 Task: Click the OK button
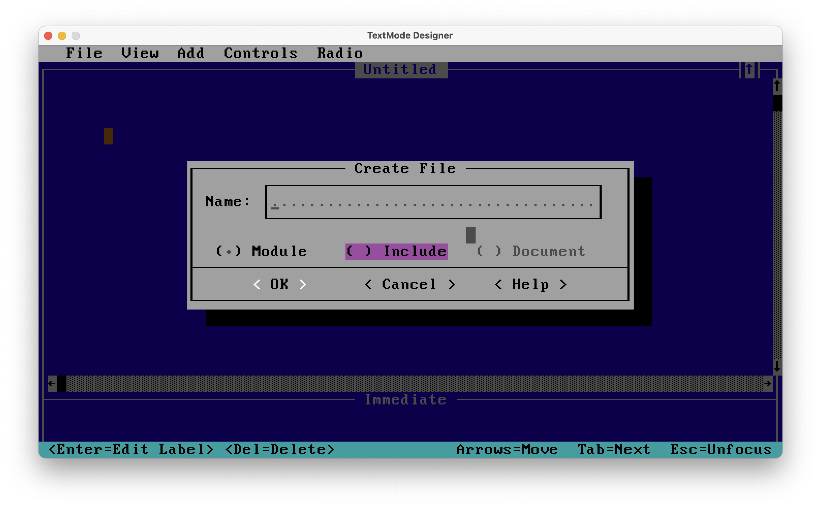[x=280, y=284]
